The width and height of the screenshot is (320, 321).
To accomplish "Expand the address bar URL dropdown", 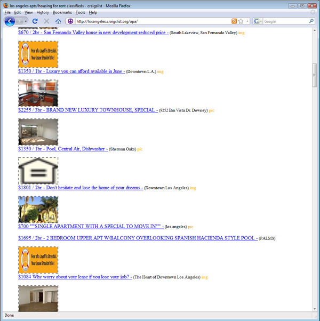I will tap(247, 21).
